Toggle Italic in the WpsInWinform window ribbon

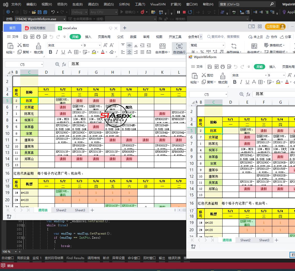point(241,82)
